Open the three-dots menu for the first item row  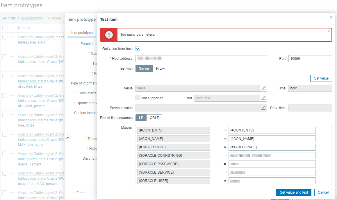(x=13, y=37)
